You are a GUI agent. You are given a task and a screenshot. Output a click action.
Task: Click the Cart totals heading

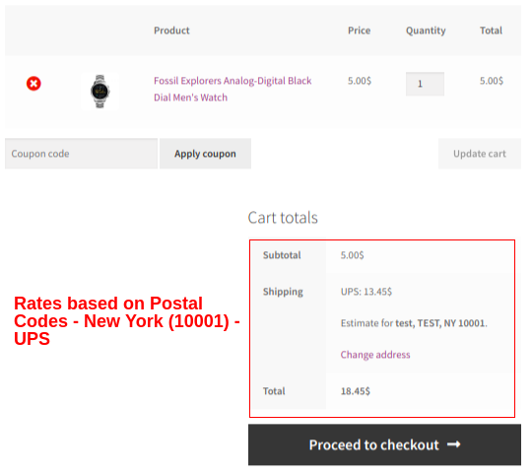point(283,218)
